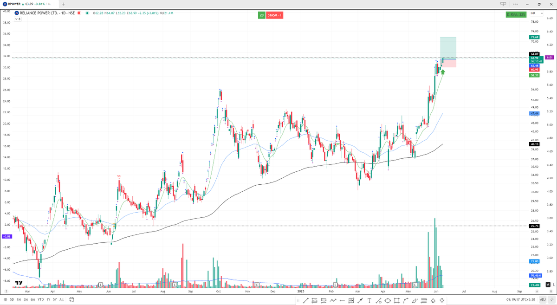Viewport: 557px width, 305px height.
Task: Set range to 3M
Action: (x=26, y=299)
